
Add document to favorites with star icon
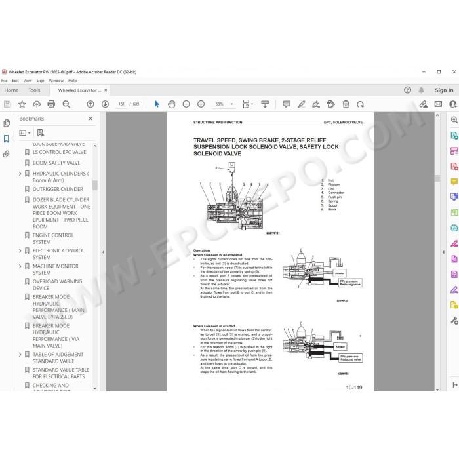(x=22, y=104)
